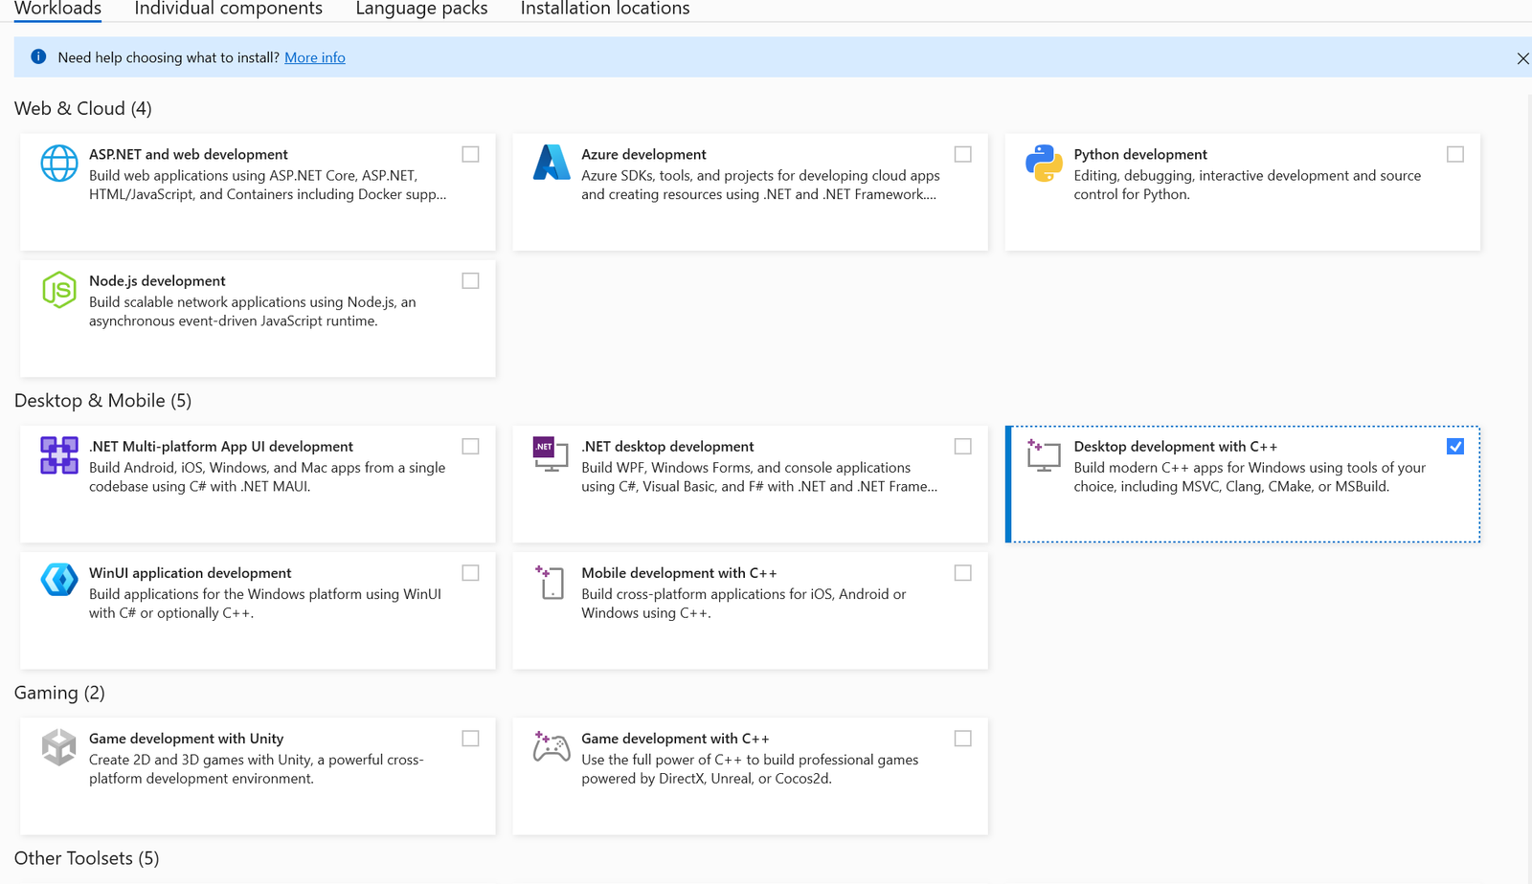Click 'Azure development' card title
This screenshot has width=1532, height=884.
(x=643, y=154)
